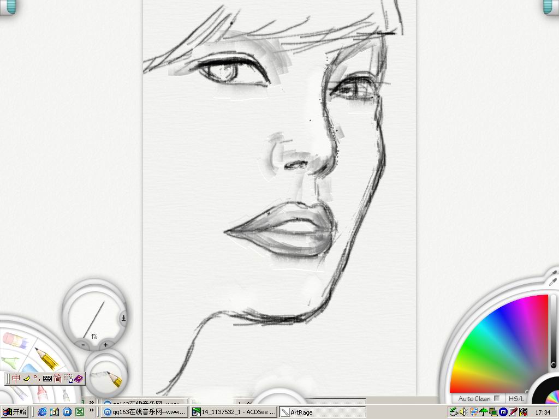Click the MSP tray icon
This screenshot has width=559, height=419.
(x=523, y=412)
